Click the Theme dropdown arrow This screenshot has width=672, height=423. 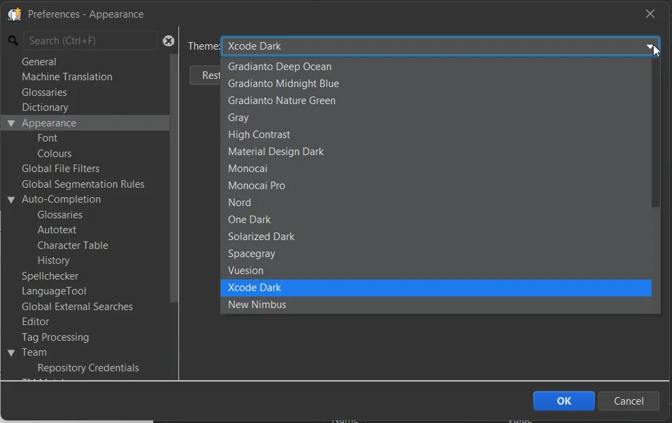[650, 46]
